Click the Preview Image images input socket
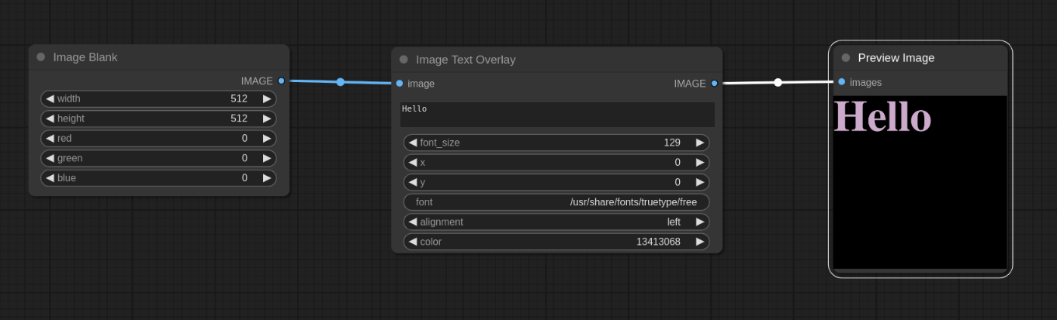The image size is (1057, 320). pyautogui.click(x=842, y=82)
